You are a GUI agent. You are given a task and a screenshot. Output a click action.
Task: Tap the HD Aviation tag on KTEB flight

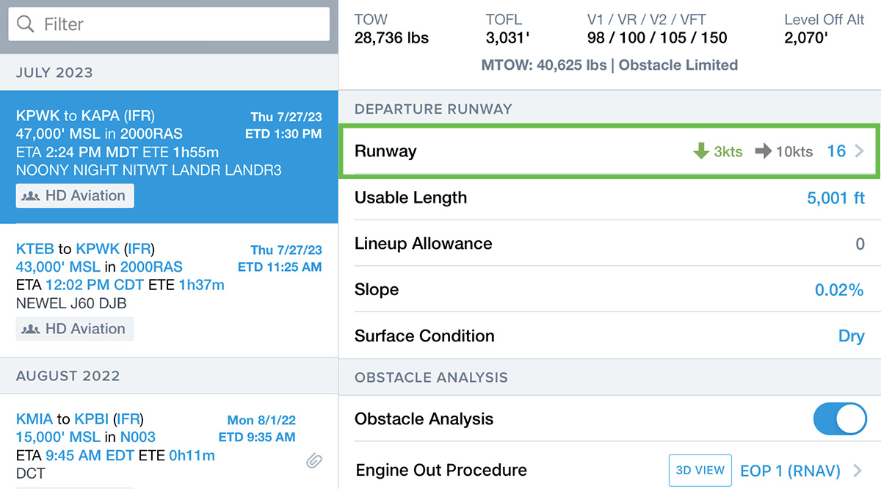pos(76,329)
